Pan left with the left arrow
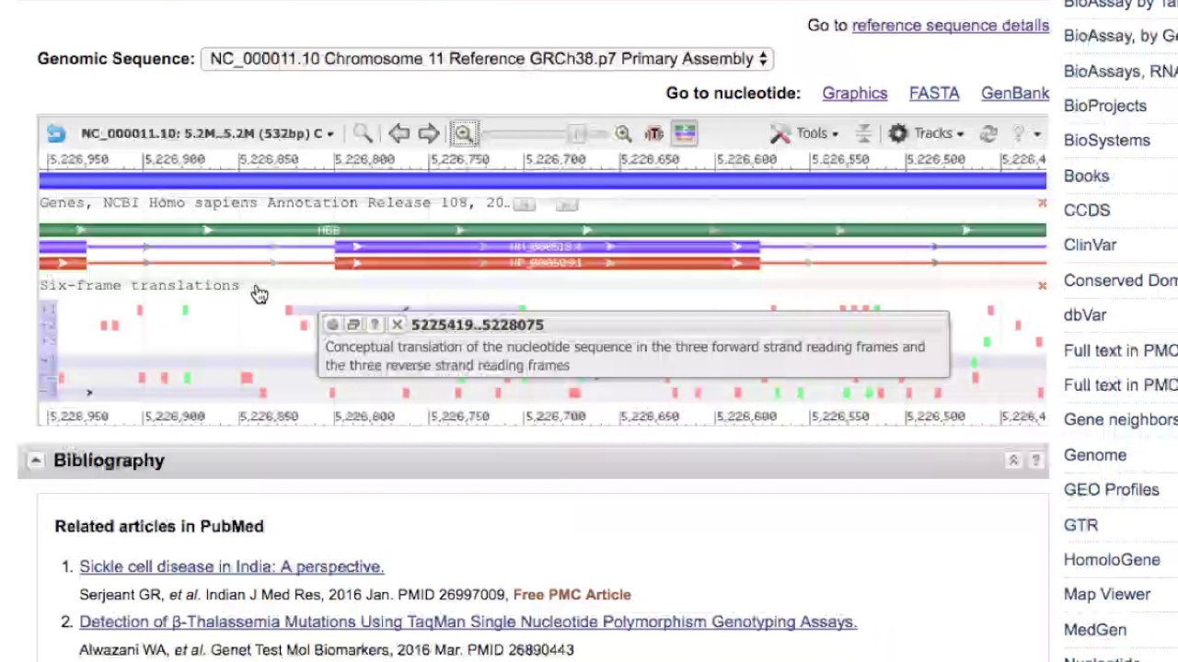 coord(398,133)
